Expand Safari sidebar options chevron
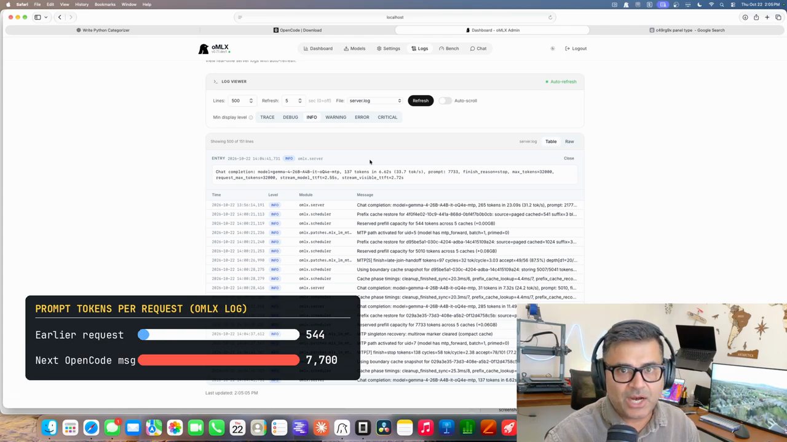 46,17
